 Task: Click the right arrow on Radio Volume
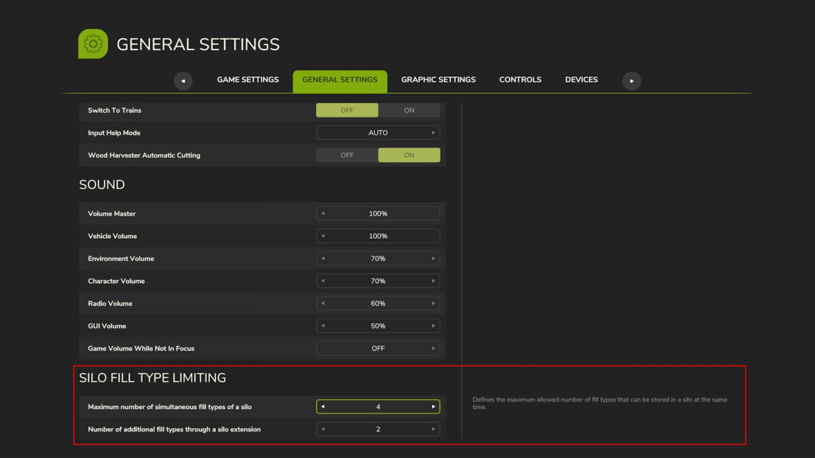(434, 303)
